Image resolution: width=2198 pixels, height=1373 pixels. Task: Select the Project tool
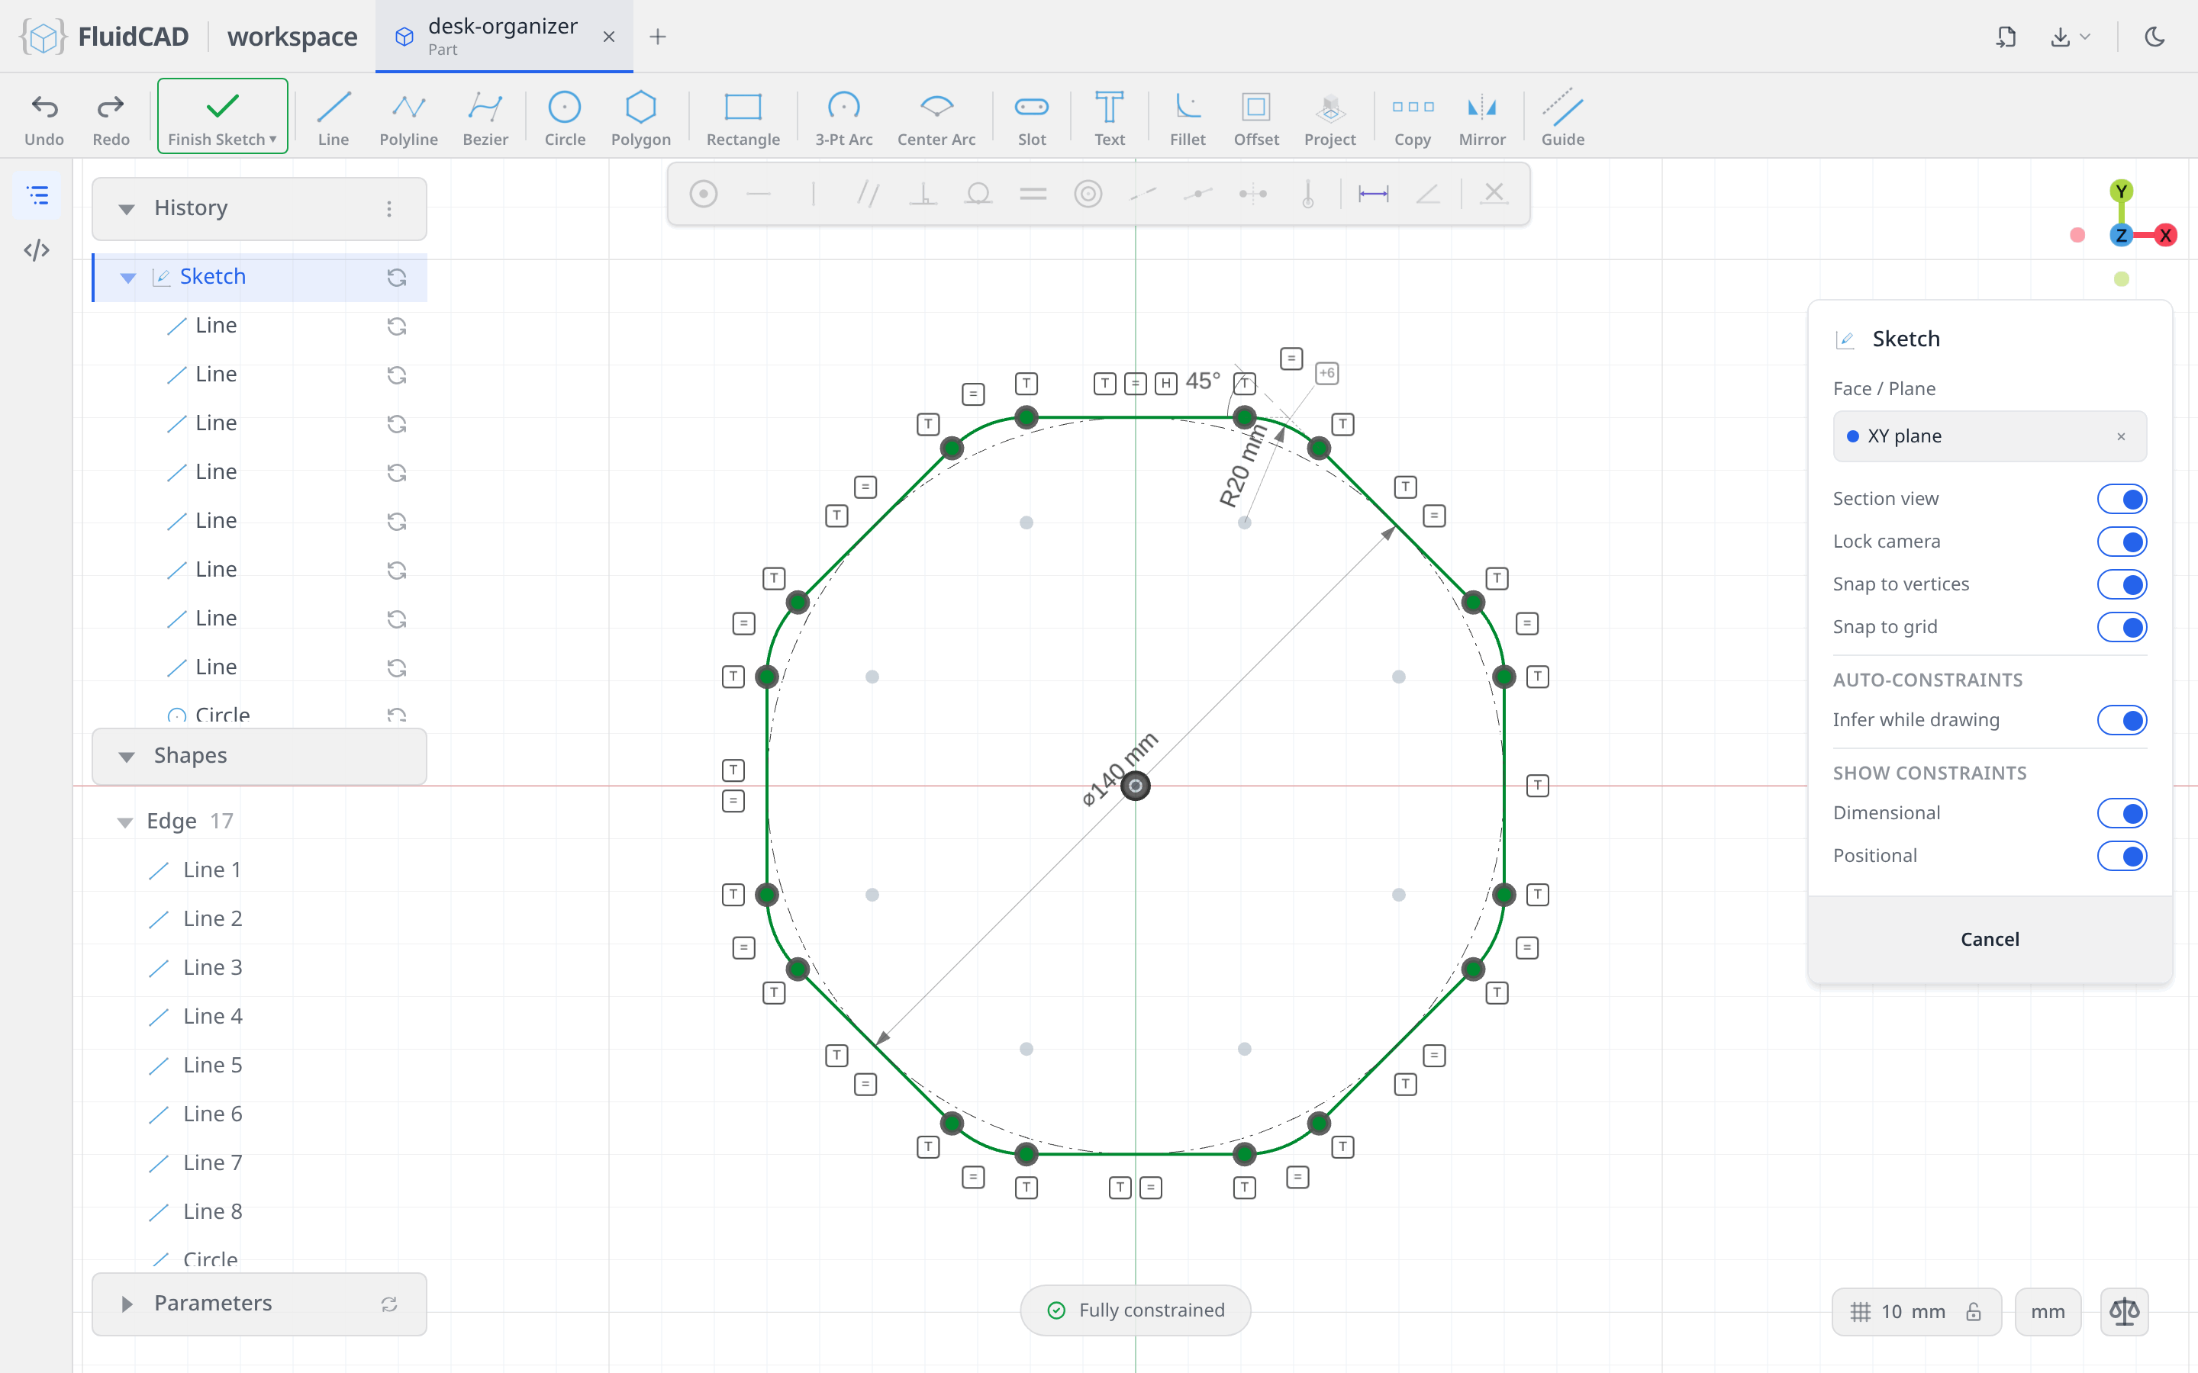[x=1329, y=117]
